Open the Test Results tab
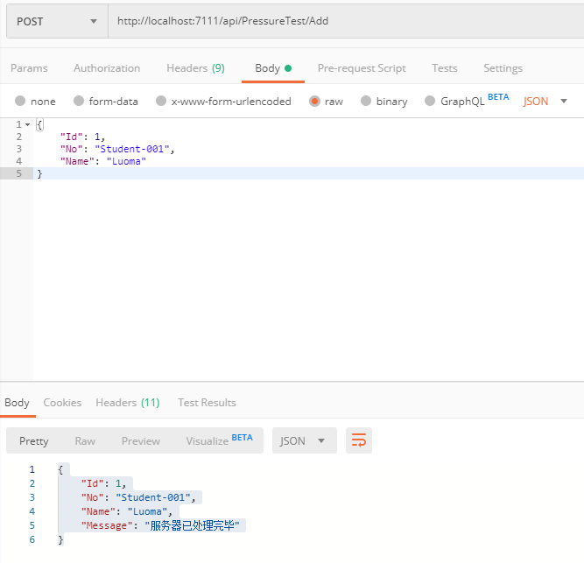Image resolution: width=584 pixels, height=563 pixels. pyautogui.click(x=207, y=403)
